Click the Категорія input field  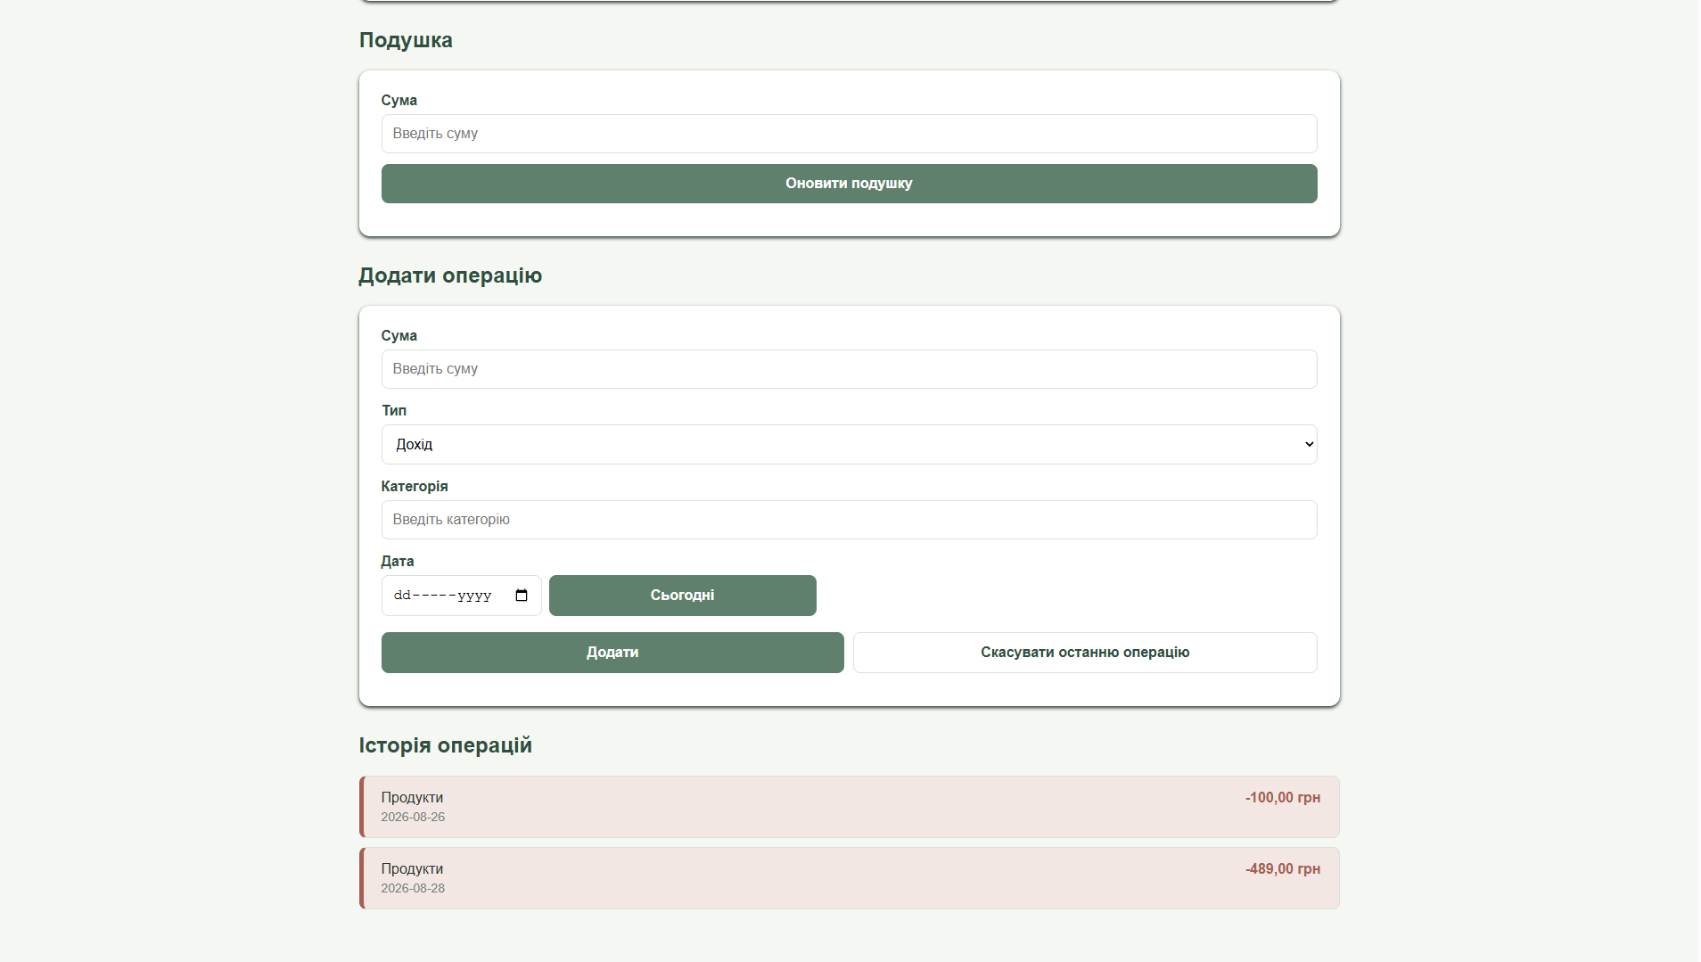849,520
